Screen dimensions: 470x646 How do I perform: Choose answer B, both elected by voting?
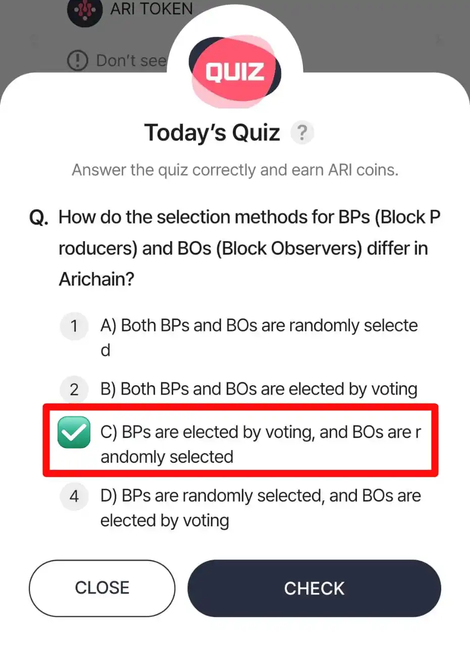pyautogui.click(x=258, y=389)
